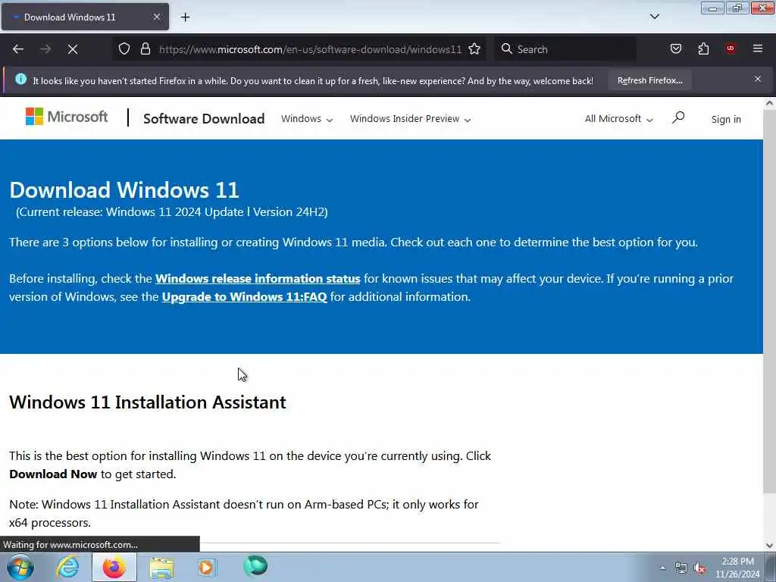Expand the Windows menu

coord(307,119)
